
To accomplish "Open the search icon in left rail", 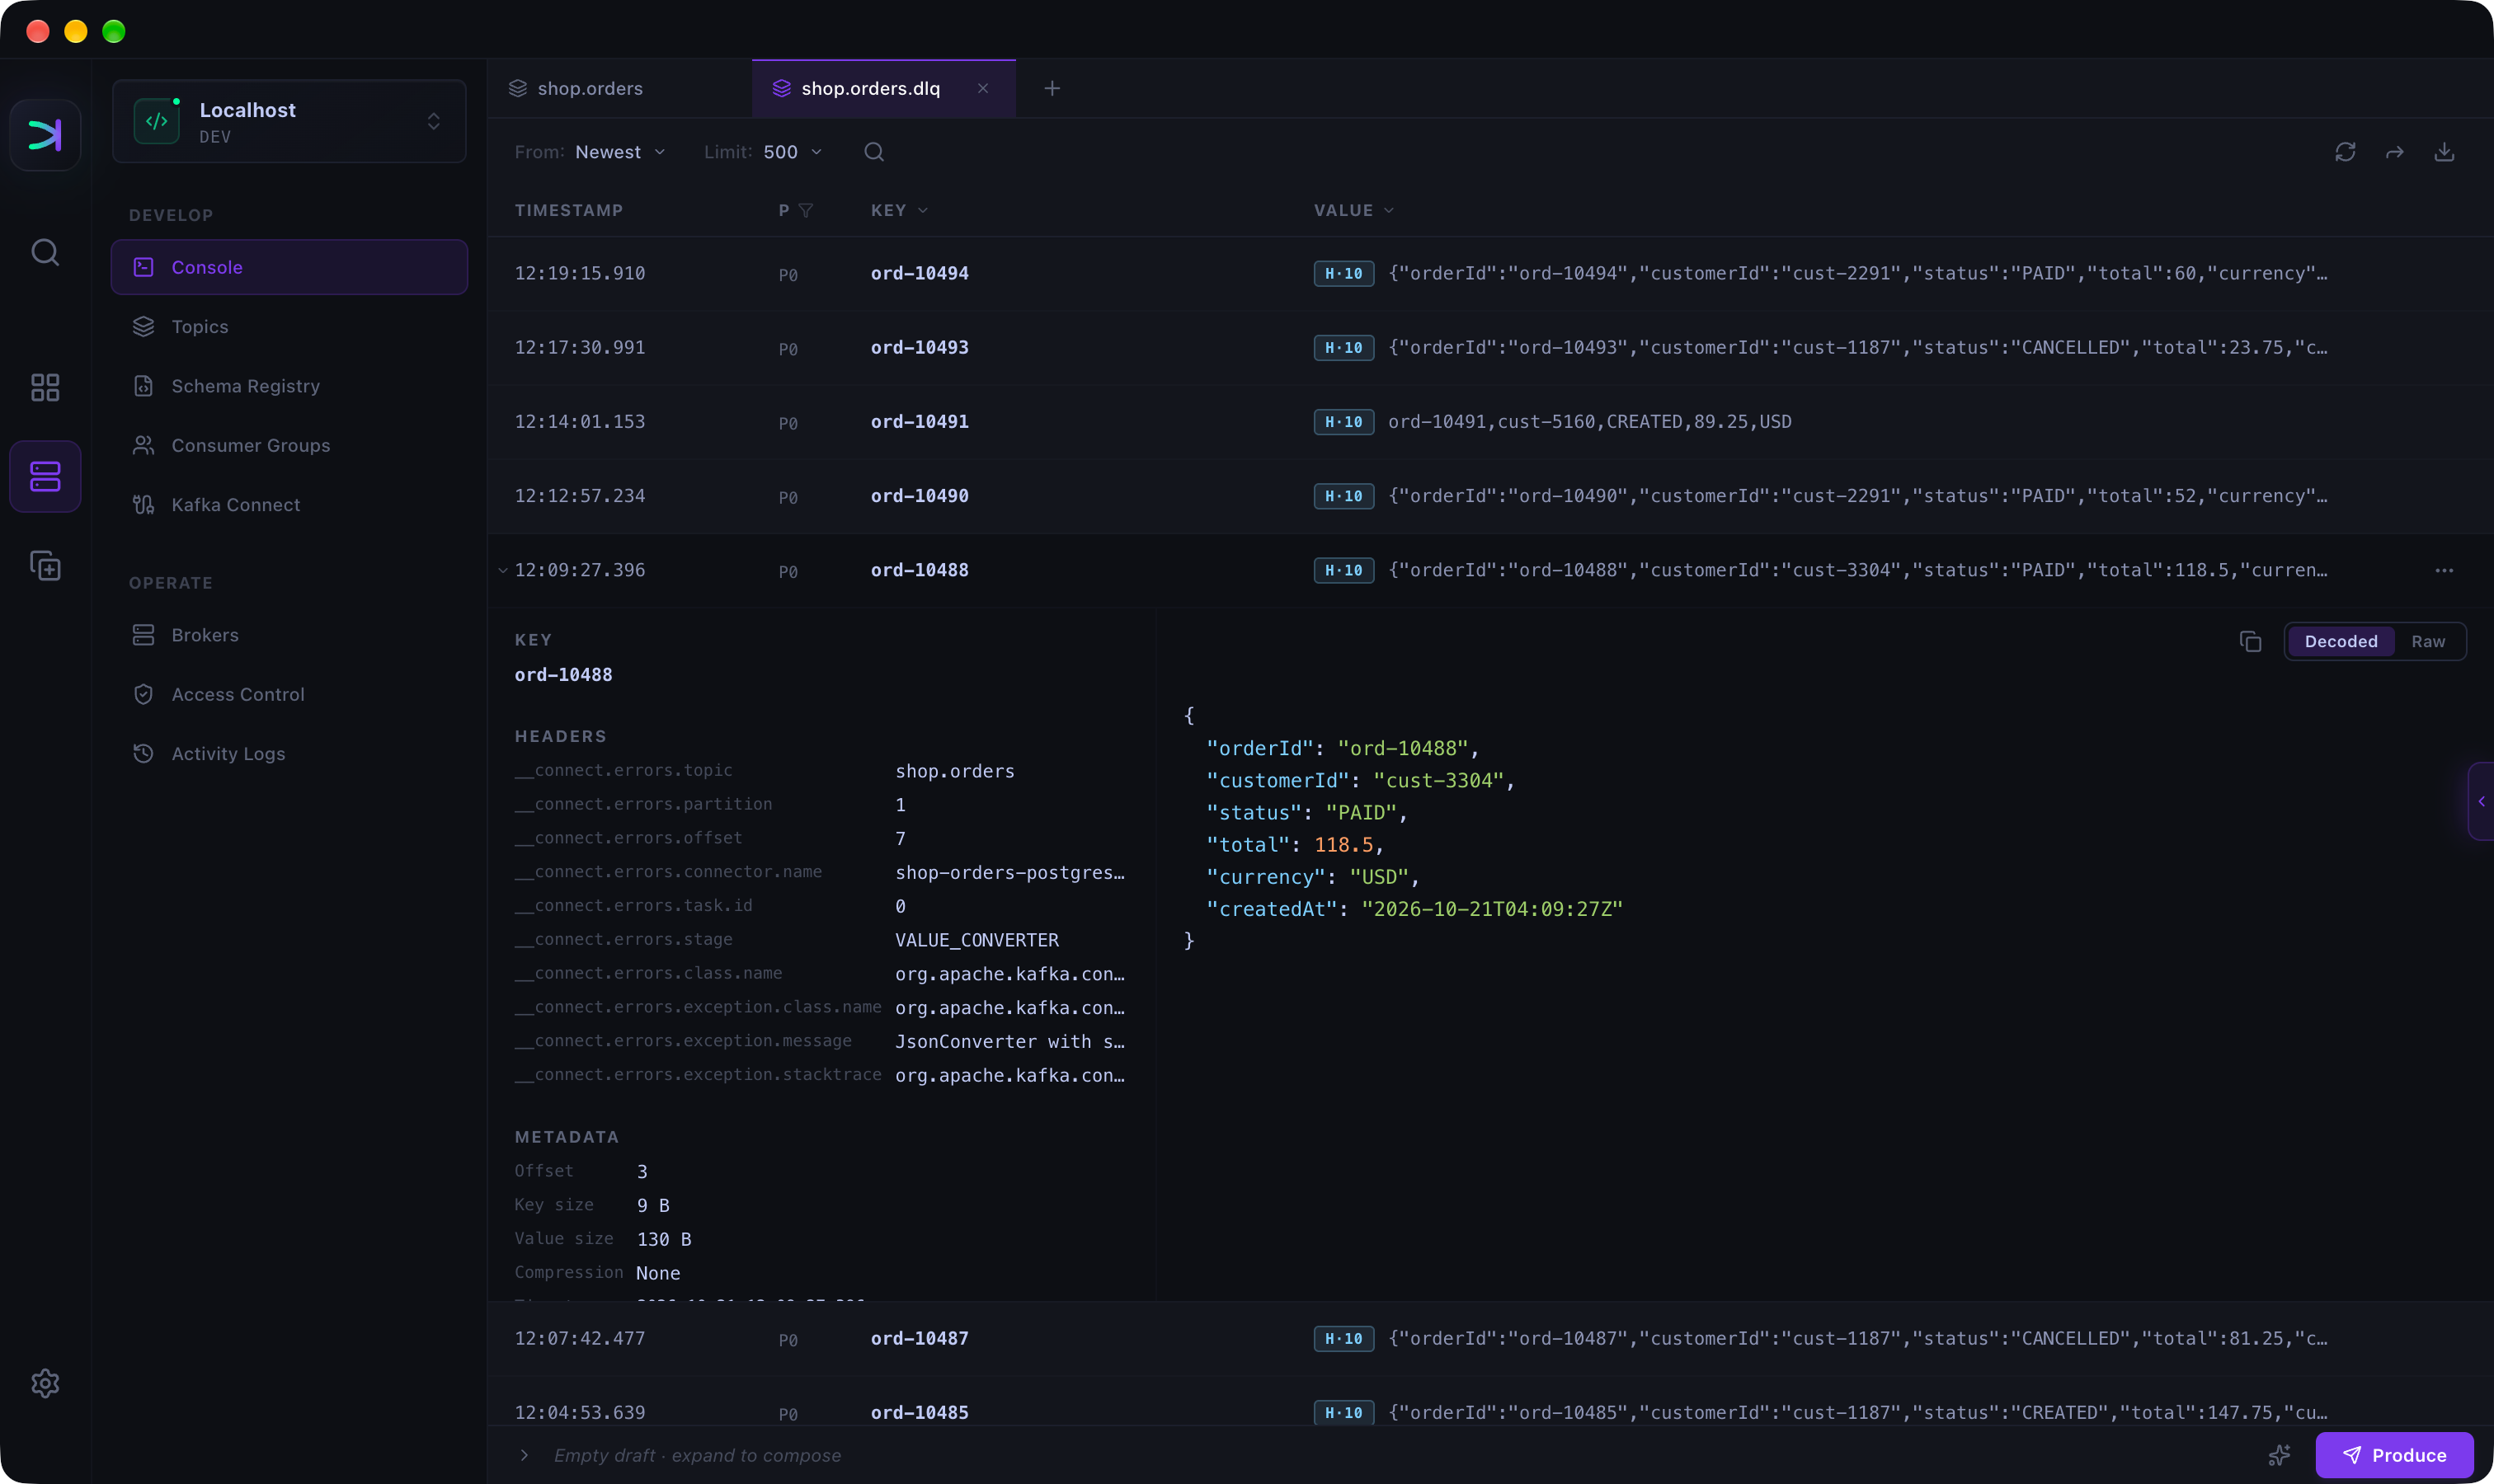I will (x=45, y=252).
